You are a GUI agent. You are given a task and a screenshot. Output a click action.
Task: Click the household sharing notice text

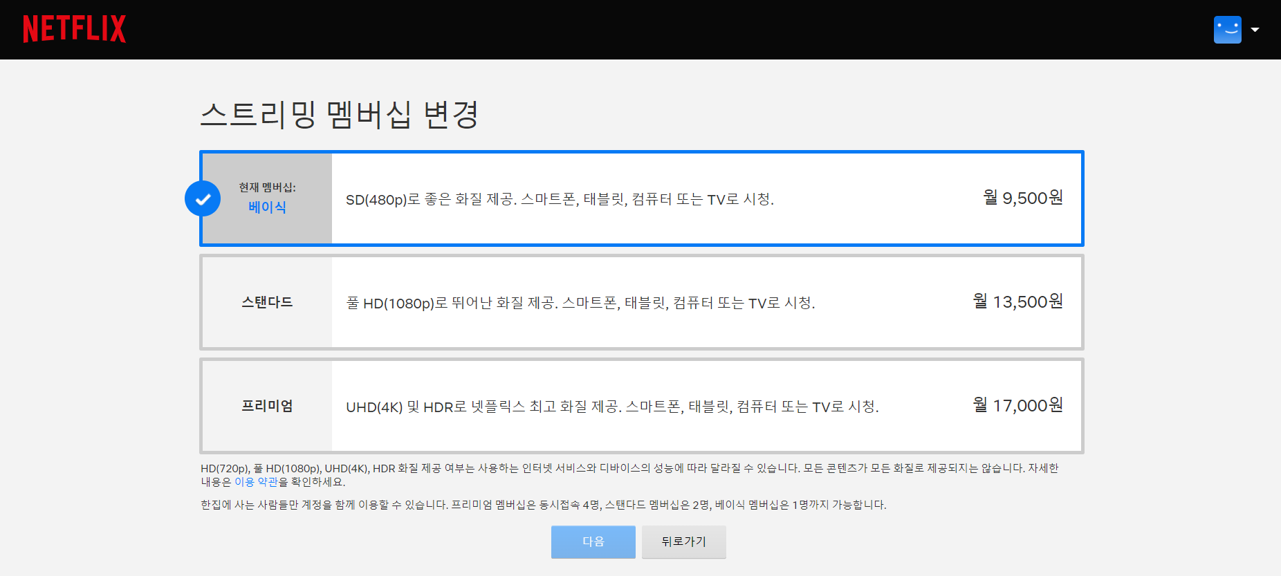click(544, 505)
